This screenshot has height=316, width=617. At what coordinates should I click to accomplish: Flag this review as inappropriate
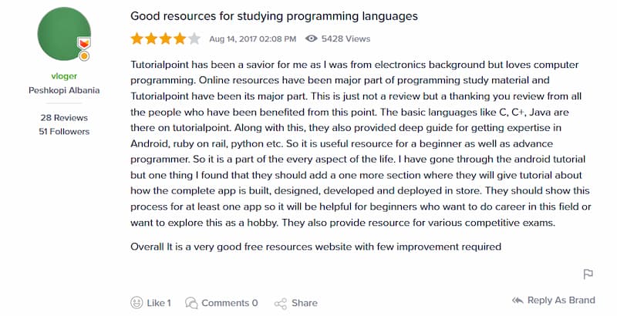coord(588,274)
